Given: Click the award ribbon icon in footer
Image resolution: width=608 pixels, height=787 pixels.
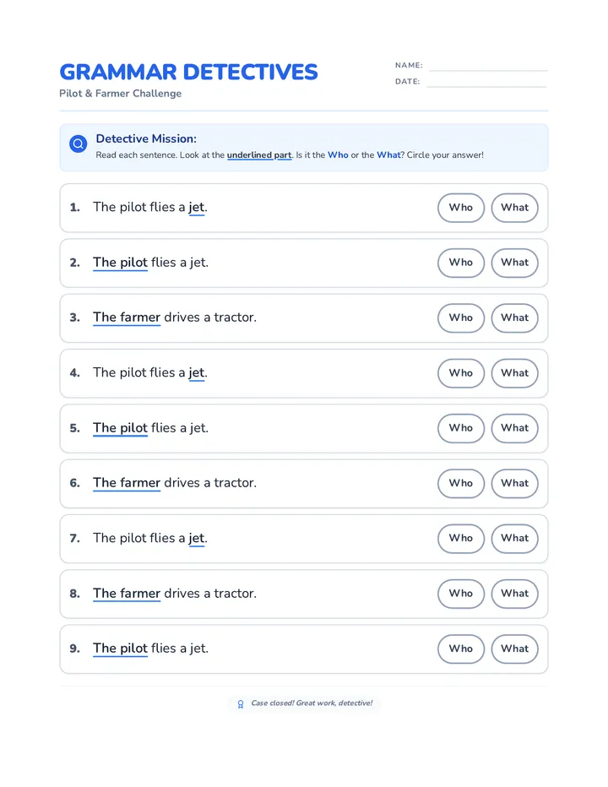Looking at the screenshot, I should coord(241,703).
